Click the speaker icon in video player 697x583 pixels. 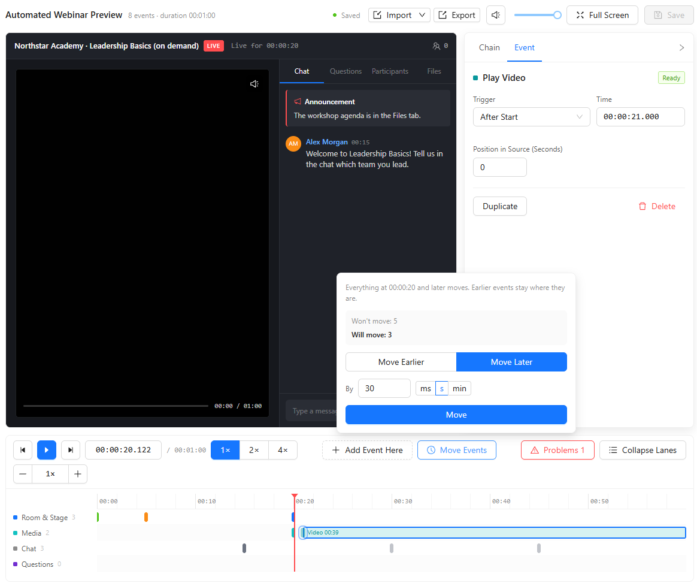pos(254,84)
